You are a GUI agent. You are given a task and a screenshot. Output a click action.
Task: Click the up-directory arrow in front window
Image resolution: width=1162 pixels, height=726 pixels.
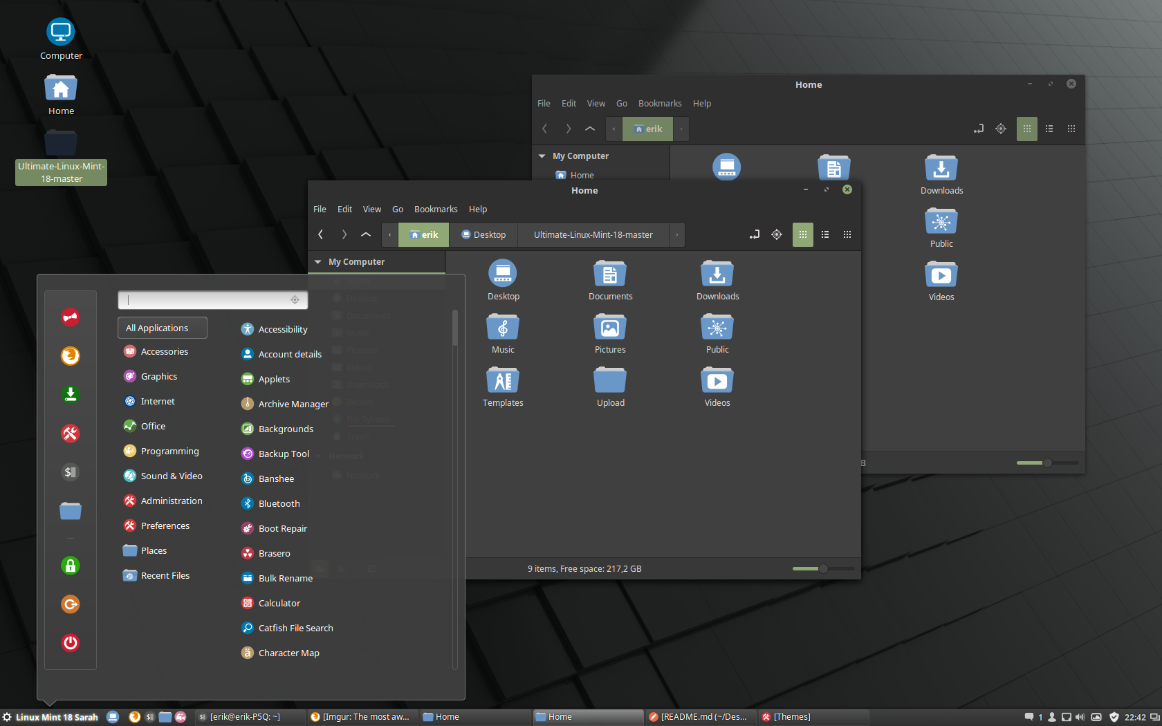tap(366, 235)
